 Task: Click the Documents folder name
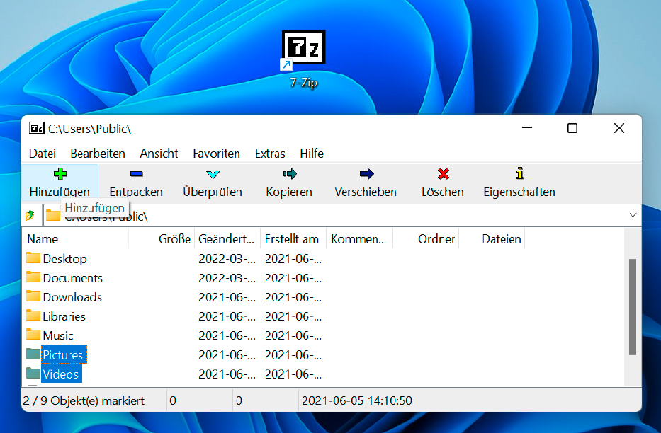point(72,278)
